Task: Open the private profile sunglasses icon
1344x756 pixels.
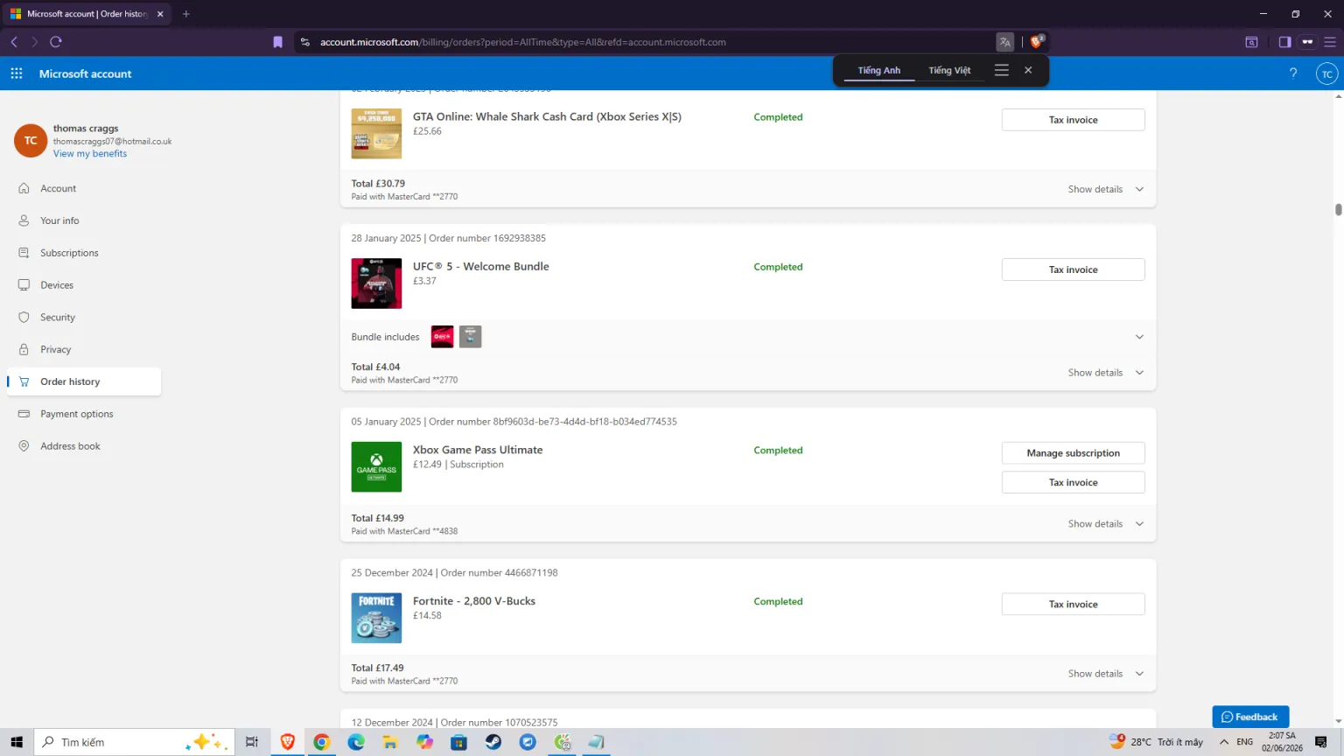Action: tap(1307, 42)
